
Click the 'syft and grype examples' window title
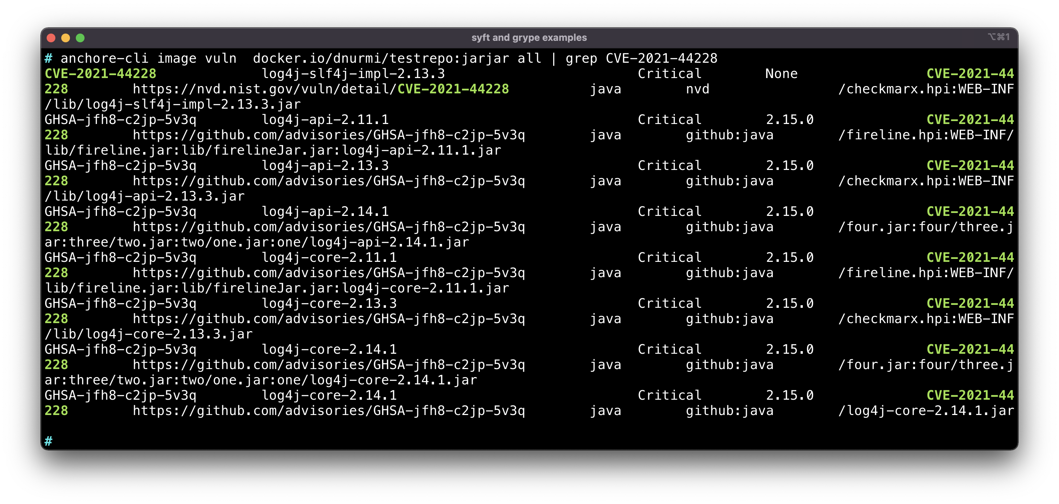coord(529,38)
